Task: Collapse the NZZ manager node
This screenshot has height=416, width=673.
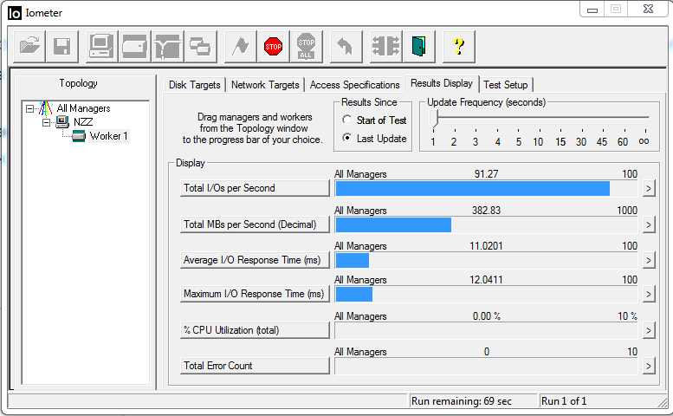Action: (x=47, y=123)
